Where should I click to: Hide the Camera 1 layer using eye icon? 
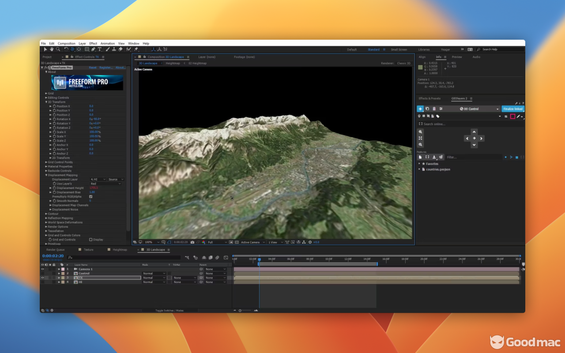coord(43,269)
